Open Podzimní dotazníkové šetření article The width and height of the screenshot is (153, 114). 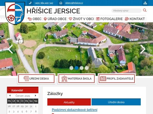74,110
